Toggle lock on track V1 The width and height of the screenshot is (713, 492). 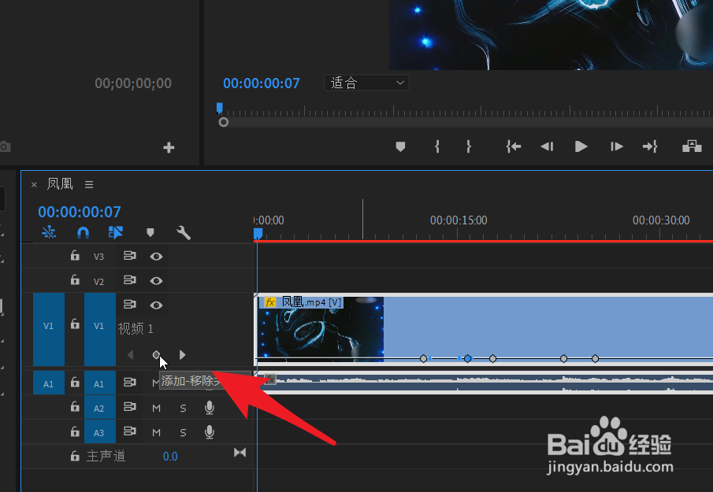[x=75, y=324]
